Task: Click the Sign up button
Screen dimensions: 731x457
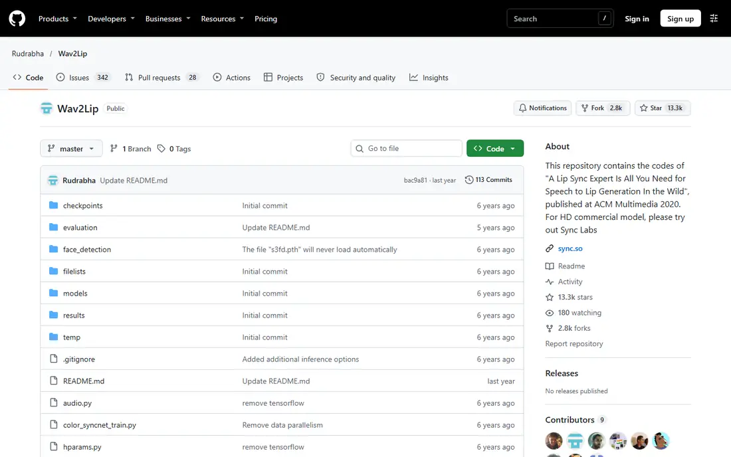Action: (x=680, y=19)
